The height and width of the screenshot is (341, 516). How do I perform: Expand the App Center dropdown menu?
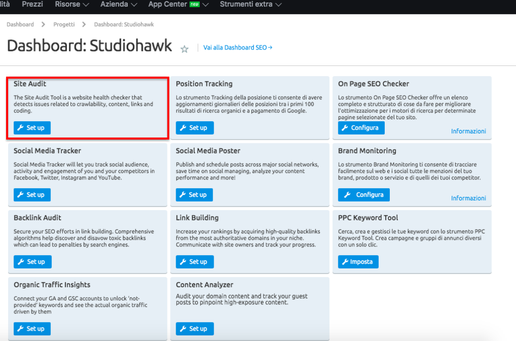[178, 4]
